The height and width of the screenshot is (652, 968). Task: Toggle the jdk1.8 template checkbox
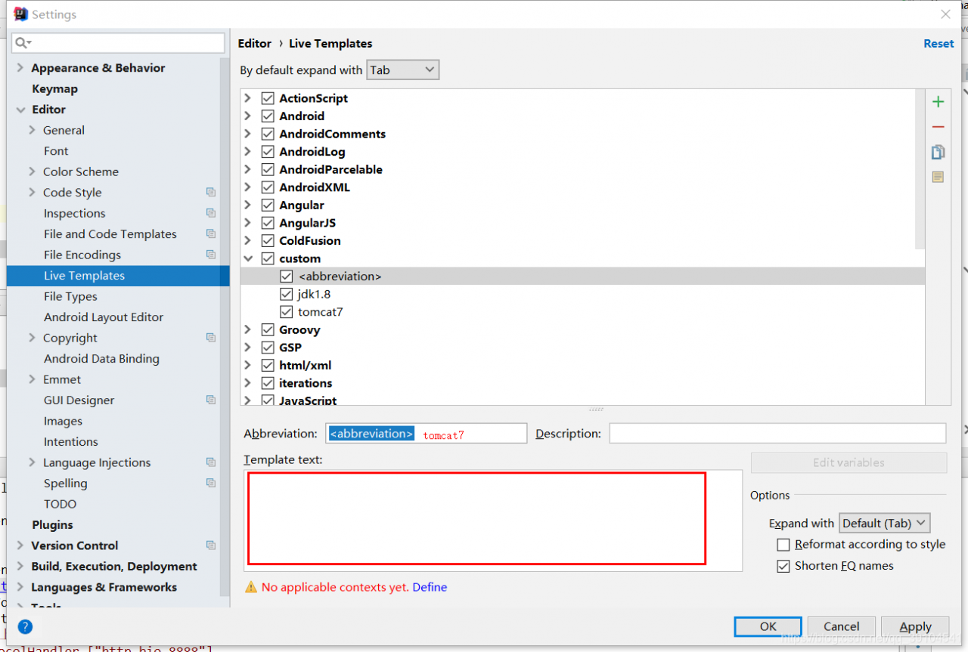pos(286,294)
